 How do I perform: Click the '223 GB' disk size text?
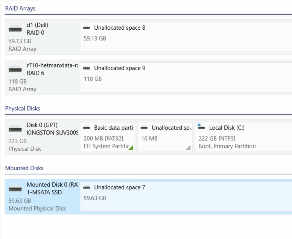click(x=18, y=141)
